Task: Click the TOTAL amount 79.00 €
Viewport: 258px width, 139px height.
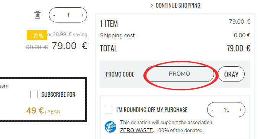Action: pos(239,48)
